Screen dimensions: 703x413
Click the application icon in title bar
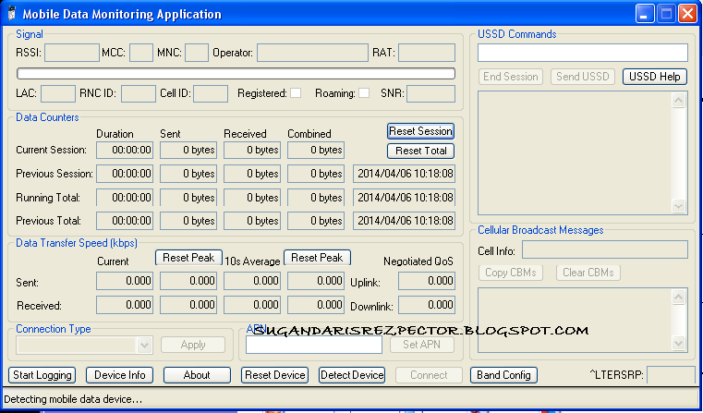click(12, 14)
